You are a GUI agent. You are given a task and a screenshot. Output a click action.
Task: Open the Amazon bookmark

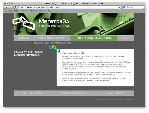(x=25, y=11)
